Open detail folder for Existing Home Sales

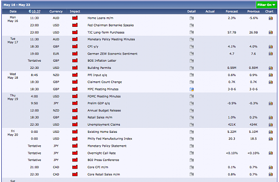pos(192,132)
